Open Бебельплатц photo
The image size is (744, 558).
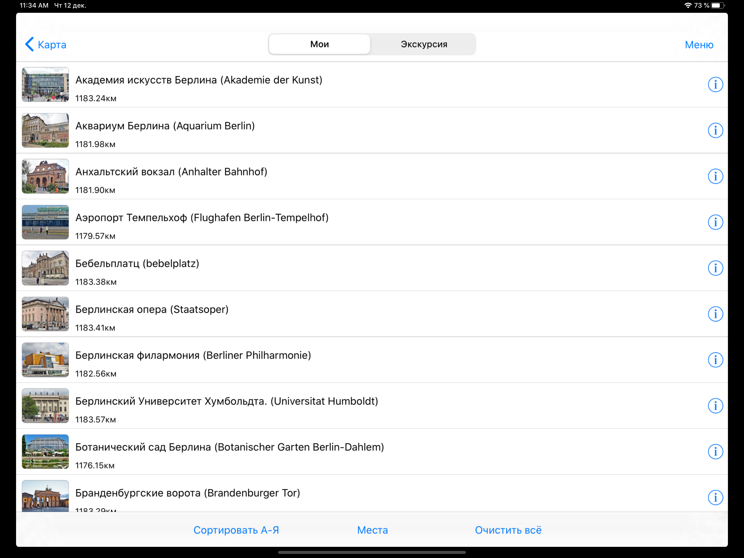tap(45, 268)
